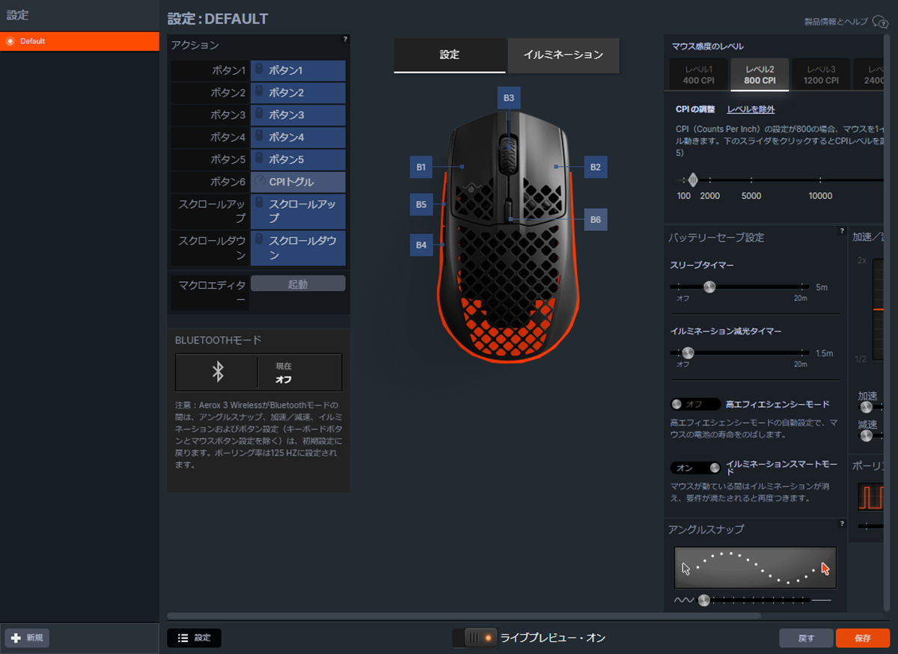Click the B1 mouse button label
This screenshot has width=898, height=654.
421,168
